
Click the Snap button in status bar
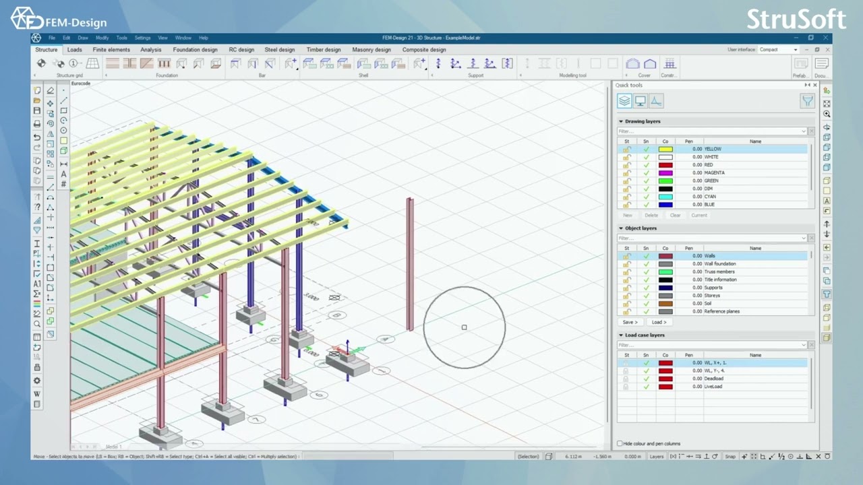[x=730, y=457]
